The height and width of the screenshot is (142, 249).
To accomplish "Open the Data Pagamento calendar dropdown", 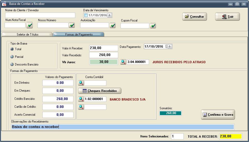I will coord(167,47).
